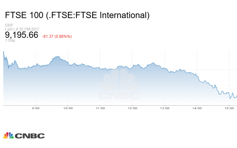Click the 10:00 time axis marker
The image size is (237, 148).
(68, 108)
